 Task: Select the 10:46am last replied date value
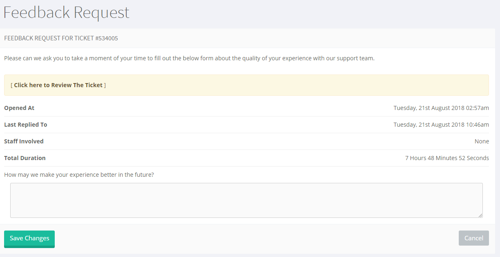coord(441,125)
